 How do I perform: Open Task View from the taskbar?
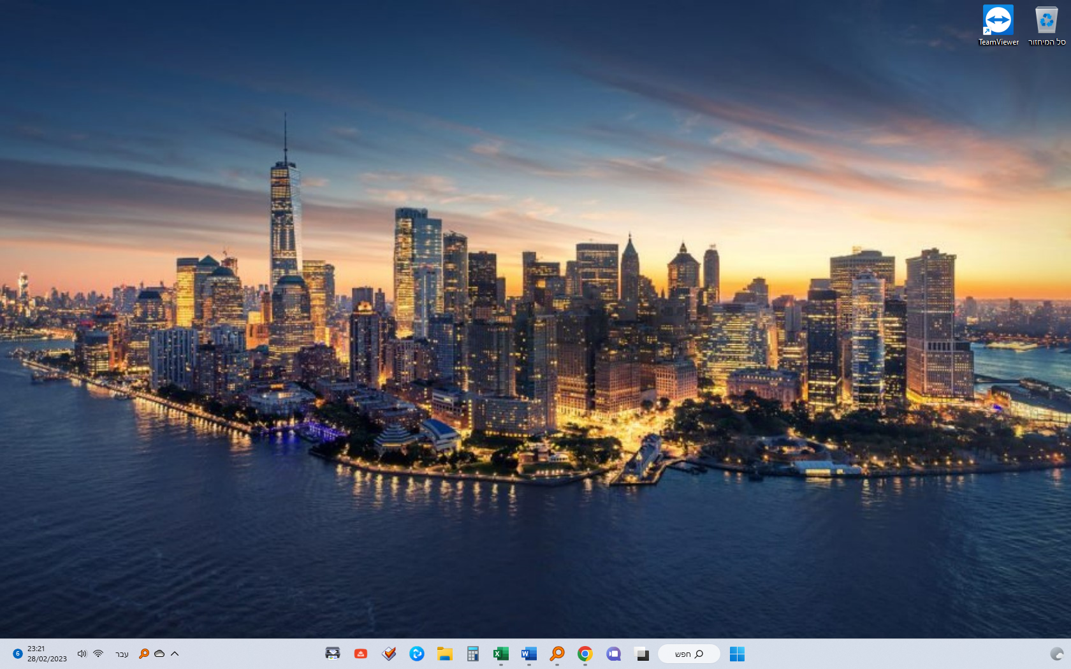[x=642, y=654]
